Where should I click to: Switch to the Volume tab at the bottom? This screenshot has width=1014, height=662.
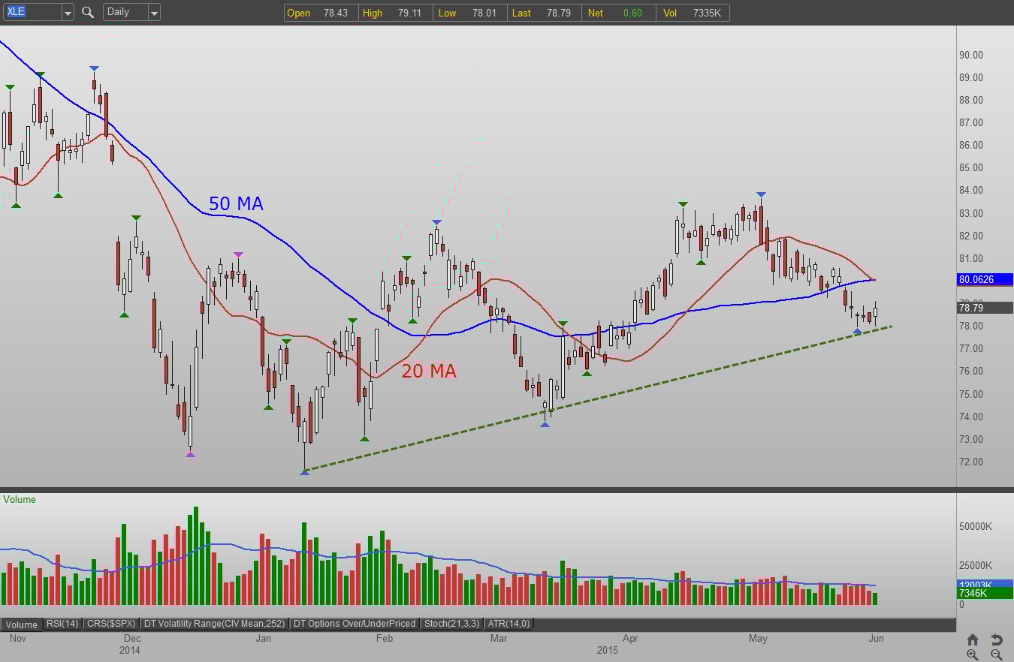pyautogui.click(x=21, y=624)
